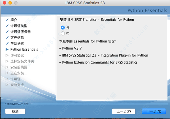Select the 客户信息 step label
Screen dimensions: 170x119
pos(17,38)
